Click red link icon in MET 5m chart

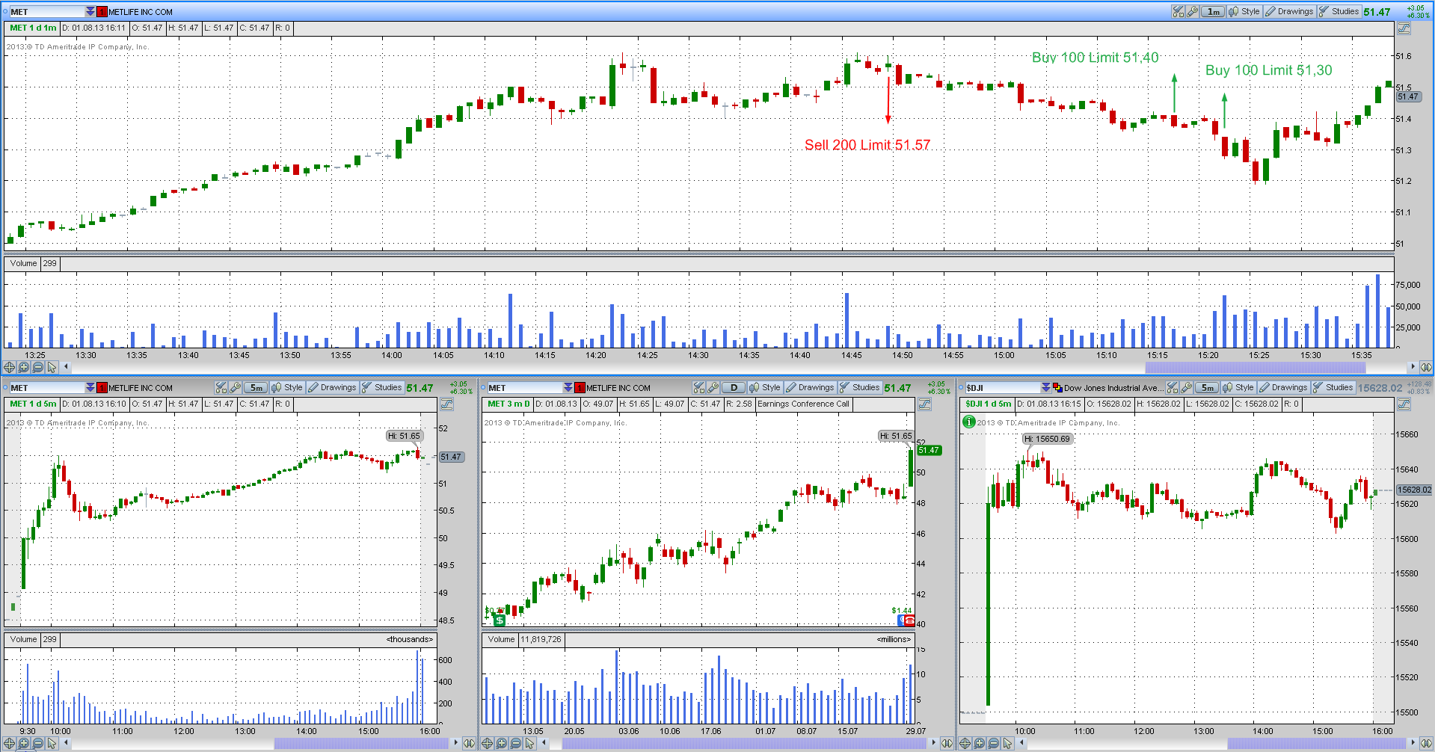click(102, 387)
